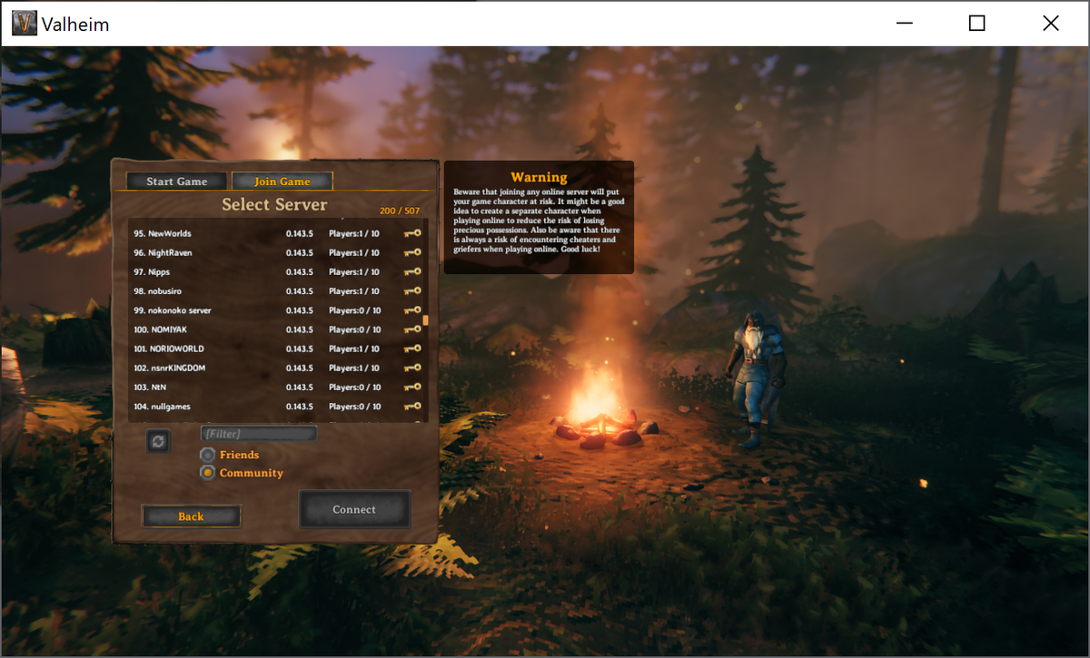Select server 96. NightRaven
The height and width of the screenshot is (658, 1090).
point(277,252)
